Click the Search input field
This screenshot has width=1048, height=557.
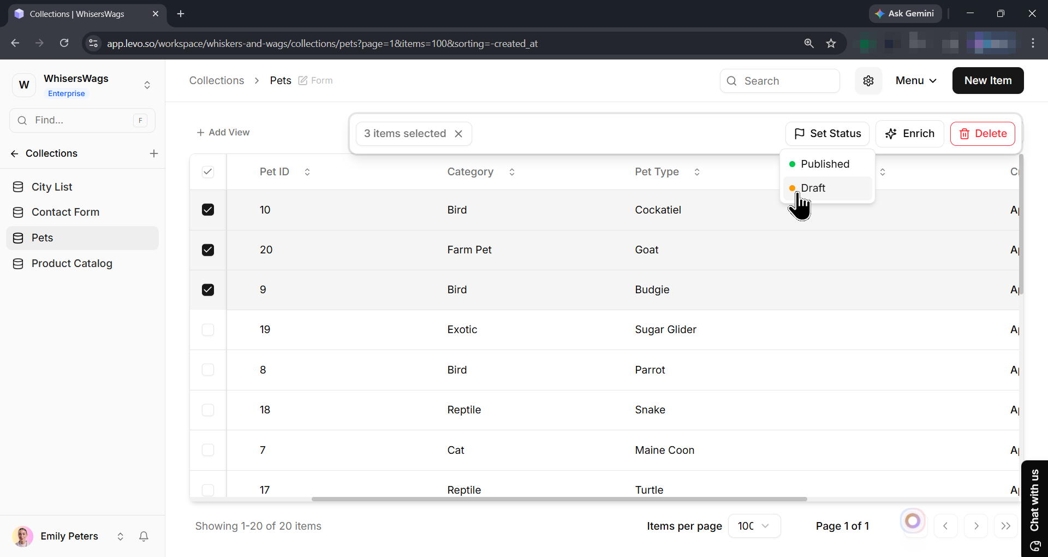(779, 81)
